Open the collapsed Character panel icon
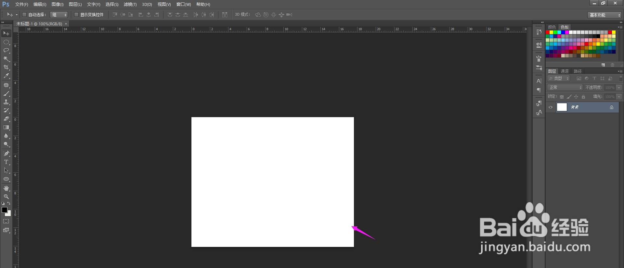This screenshot has width=624, height=268. pos(539,81)
